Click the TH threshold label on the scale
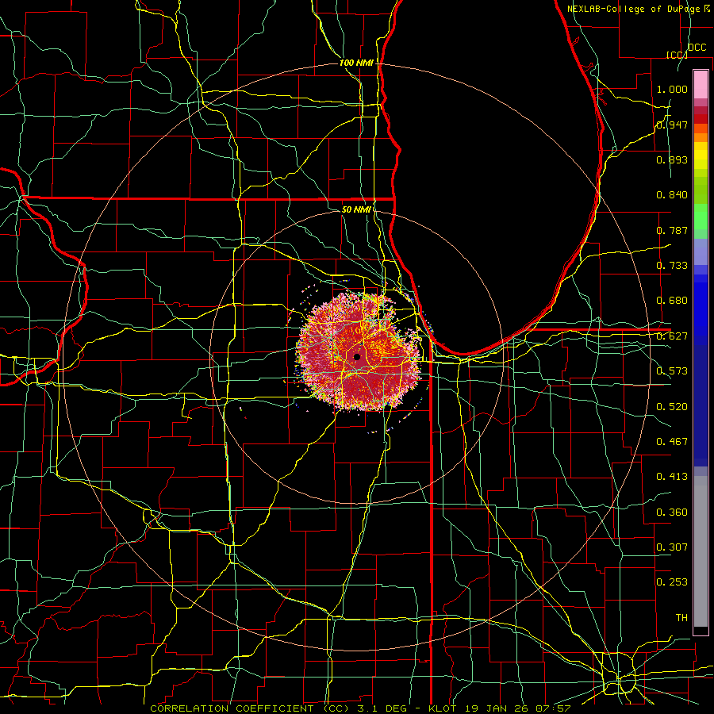The width and height of the screenshot is (714, 714). [681, 618]
